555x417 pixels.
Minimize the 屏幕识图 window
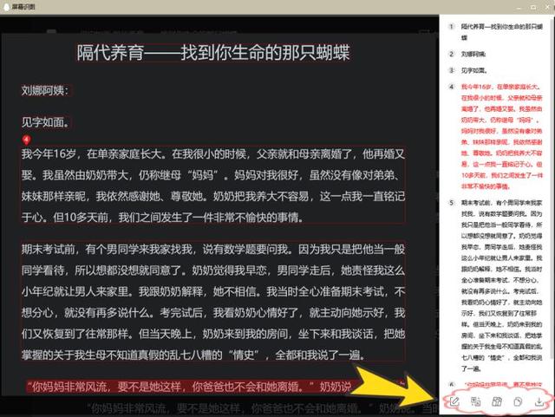pos(519,8)
